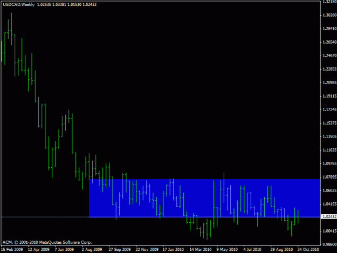
Task: Select the 1.07895 price axis label
Action: point(329,177)
